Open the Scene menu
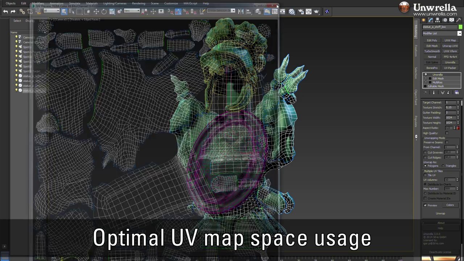The height and width of the screenshot is (261, 464). [155, 3]
